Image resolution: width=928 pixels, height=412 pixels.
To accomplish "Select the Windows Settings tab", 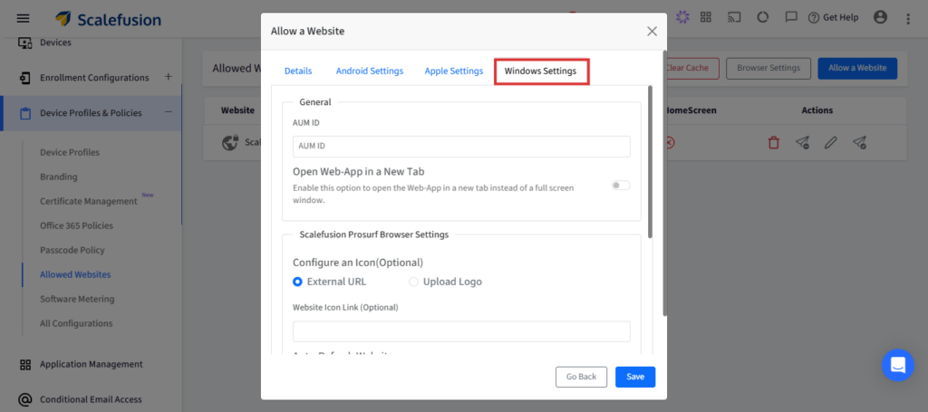I will [541, 72].
